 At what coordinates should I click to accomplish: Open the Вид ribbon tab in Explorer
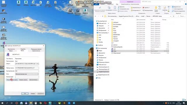(x=117, y=4)
